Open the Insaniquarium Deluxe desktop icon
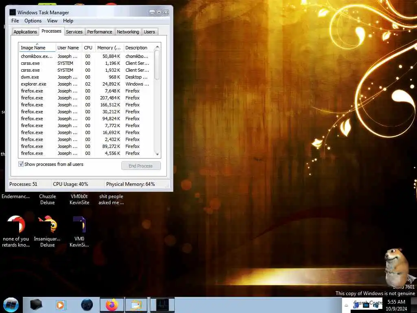Viewport: 417px width, 313px height. 47,232
